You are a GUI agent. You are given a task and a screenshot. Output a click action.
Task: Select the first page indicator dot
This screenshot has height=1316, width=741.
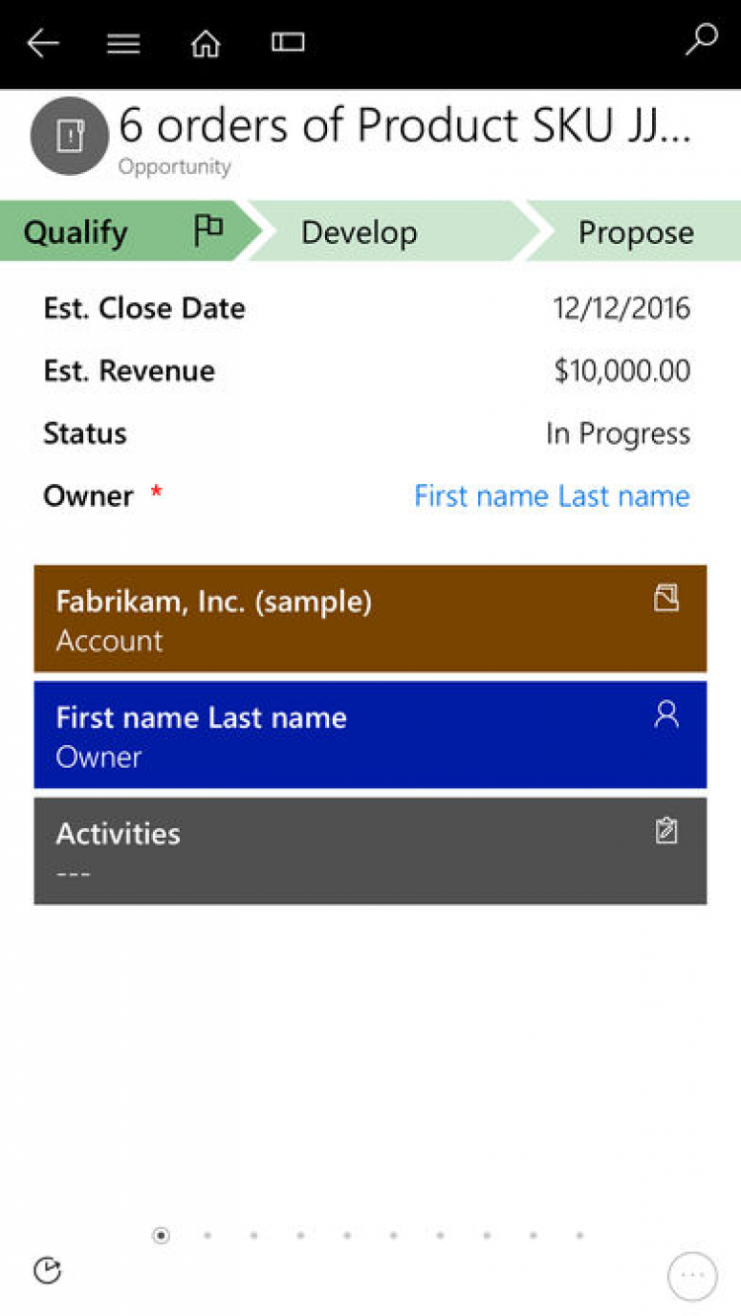tap(161, 1235)
